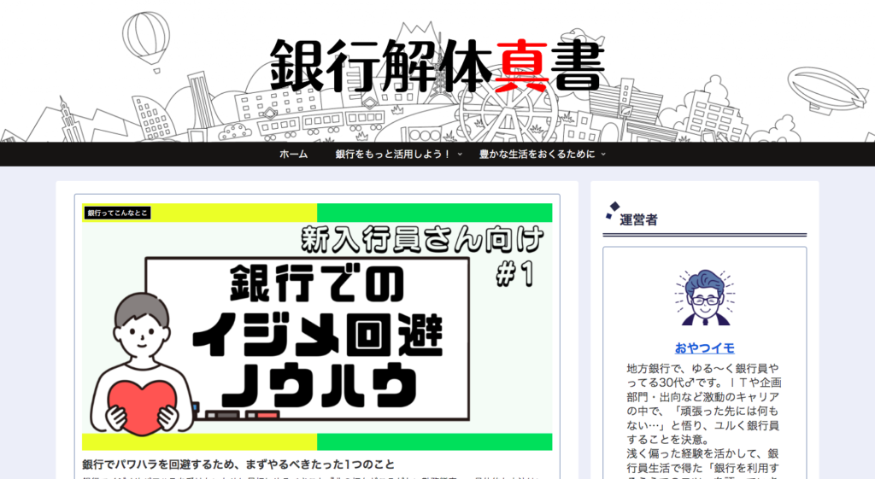Expand the 豊かな生活をおくるために dropdown arrow

(603, 155)
